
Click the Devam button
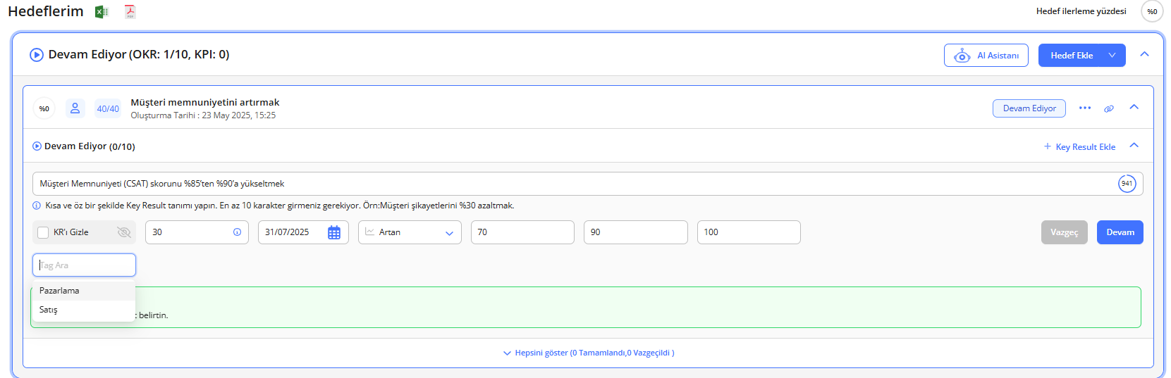1120,232
